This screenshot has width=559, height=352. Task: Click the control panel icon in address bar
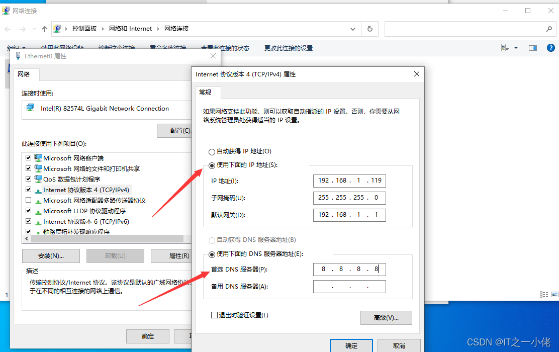click(x=57, y=29)
